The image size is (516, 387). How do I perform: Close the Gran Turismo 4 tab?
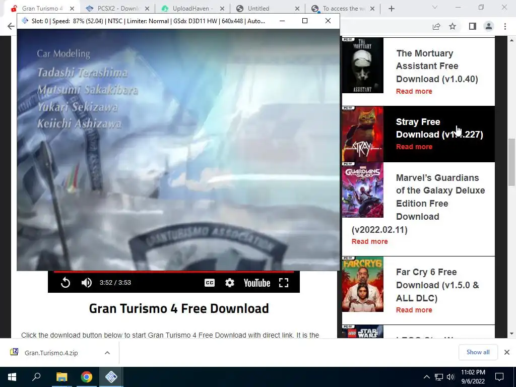pos(72,9)
